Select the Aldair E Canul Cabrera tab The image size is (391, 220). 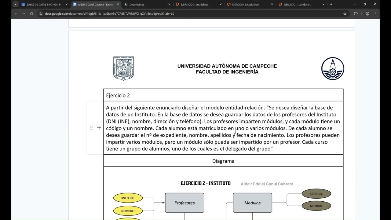(96, 5)
